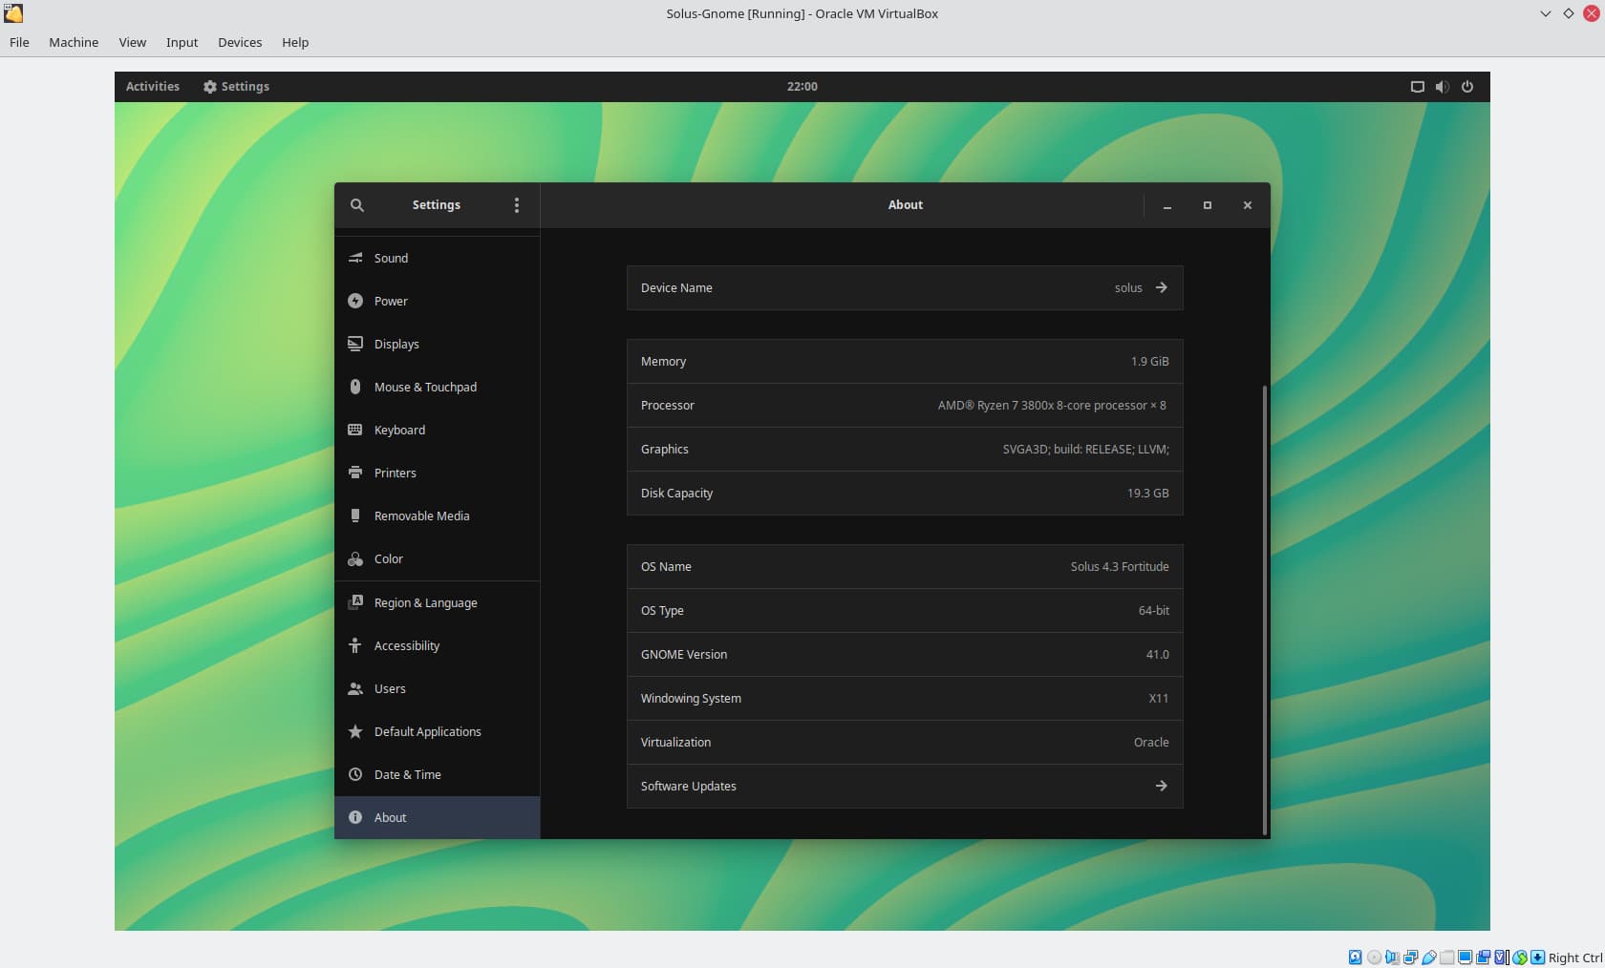Open the VirtualBox Devices menu
Viewport: 1605px width, 968px height.
pos(240,42)
